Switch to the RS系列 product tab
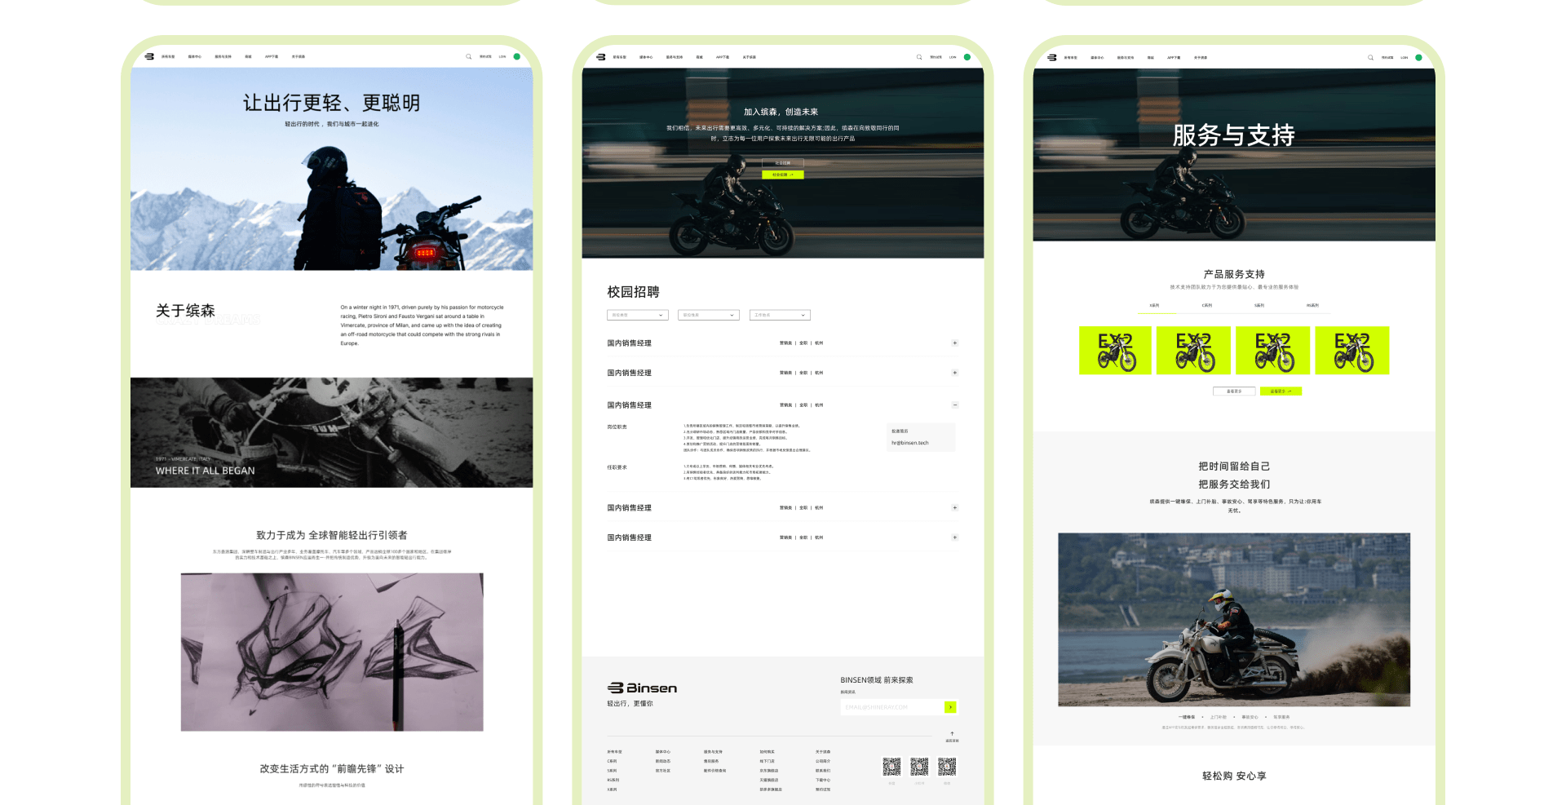 (1312, 306)
